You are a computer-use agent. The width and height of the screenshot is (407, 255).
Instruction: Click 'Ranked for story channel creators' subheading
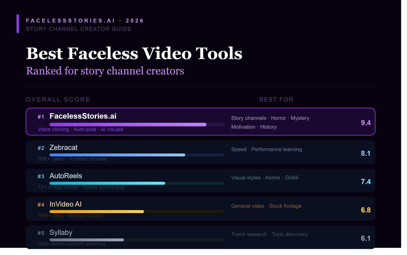[105, 71]
